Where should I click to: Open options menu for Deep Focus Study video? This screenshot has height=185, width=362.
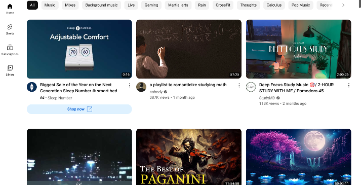tap(349, 85)
